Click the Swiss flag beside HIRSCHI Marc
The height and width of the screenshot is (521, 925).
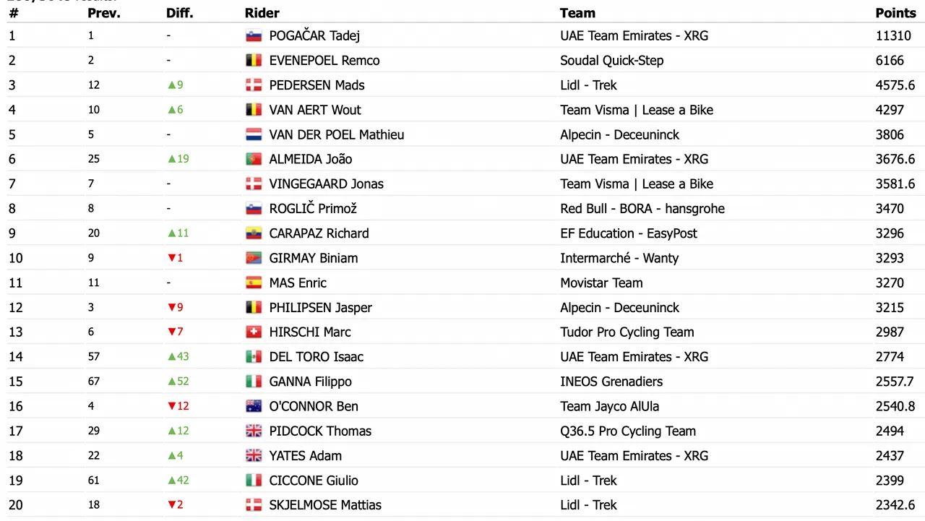click(253, 332)
